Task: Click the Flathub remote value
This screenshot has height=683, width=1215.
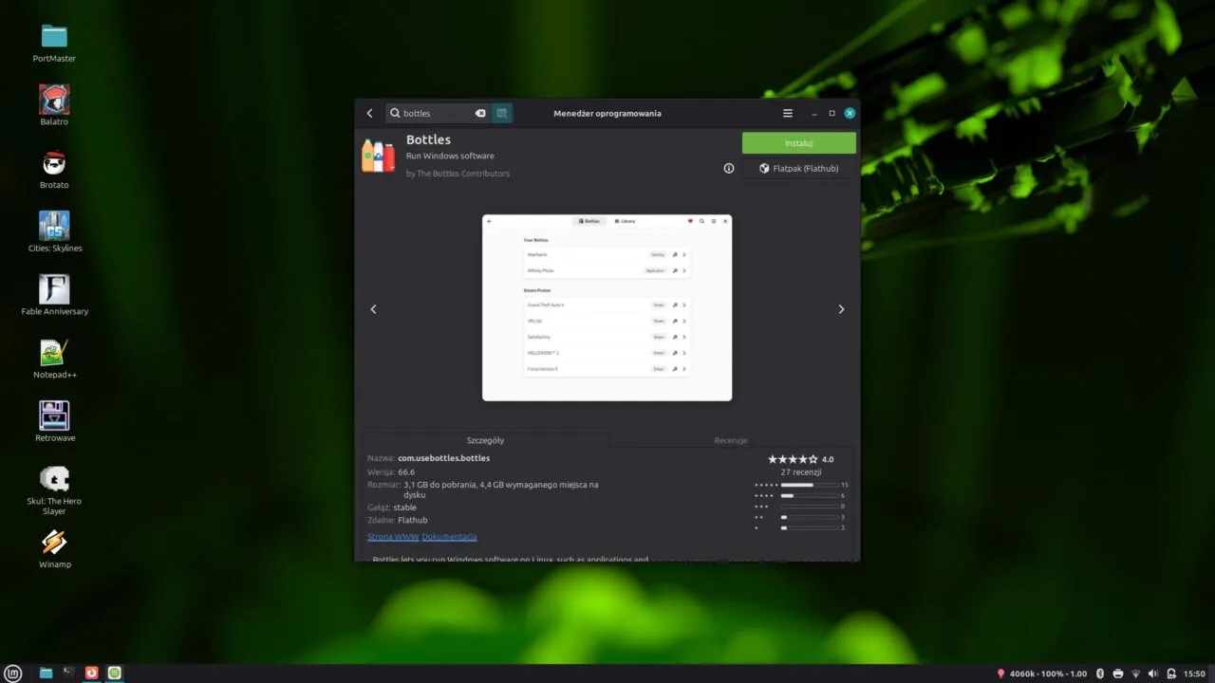Action: coord(412,521)
